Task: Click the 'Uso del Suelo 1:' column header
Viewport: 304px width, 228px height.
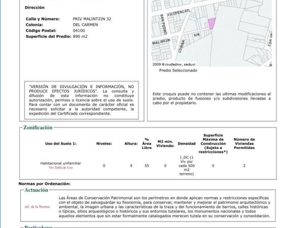Action: click(x=61, y=143)
